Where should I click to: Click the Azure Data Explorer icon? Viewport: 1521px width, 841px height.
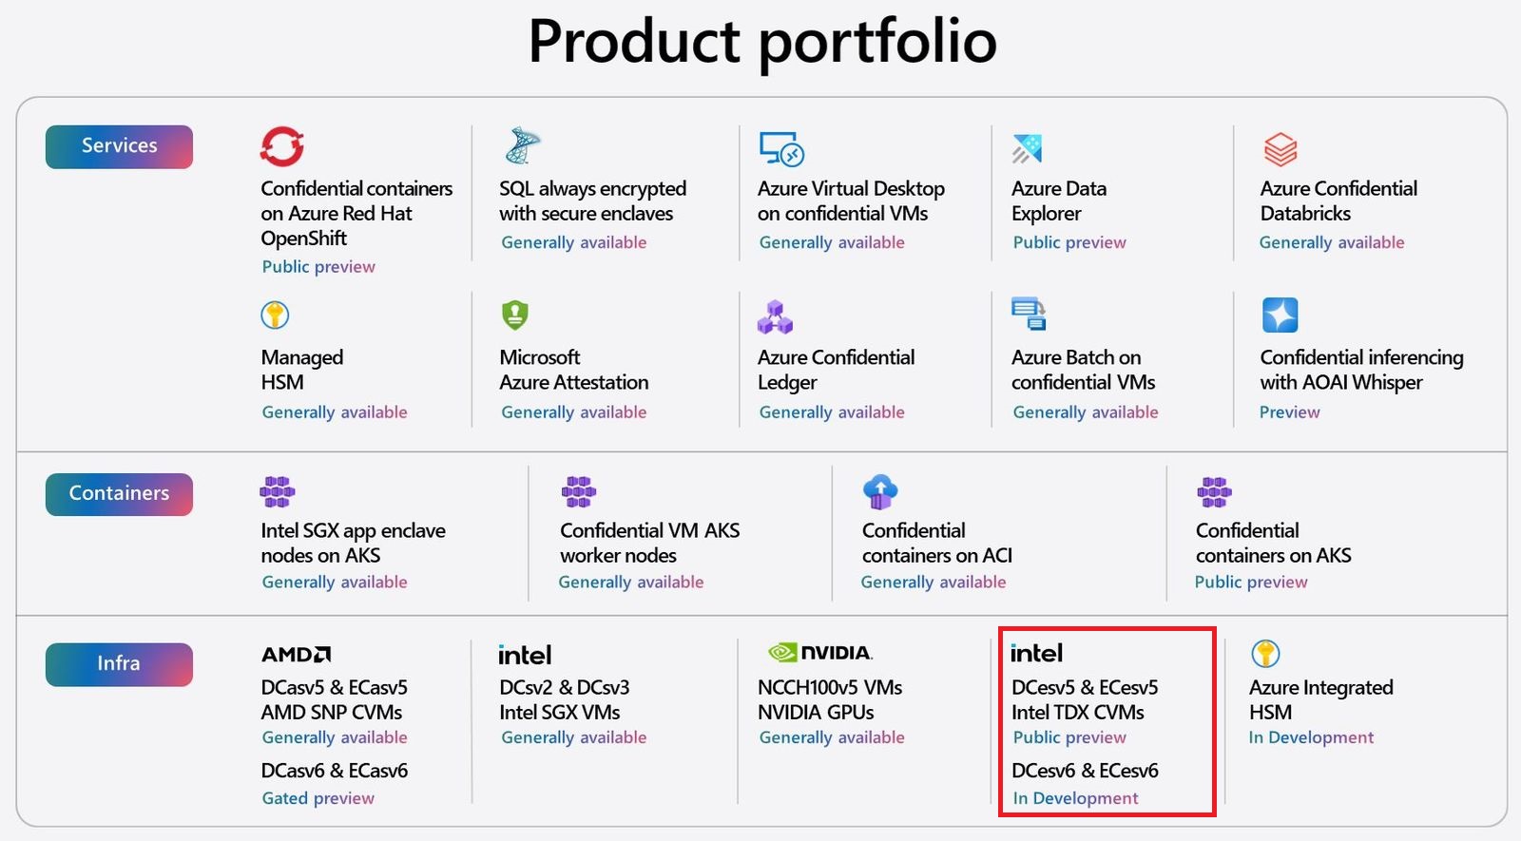pyautogui.click(x=1028, y=148)
